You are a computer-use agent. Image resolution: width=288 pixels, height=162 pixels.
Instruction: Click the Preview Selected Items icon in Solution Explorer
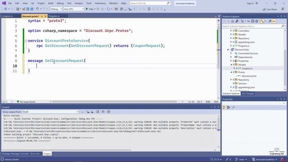pos(274,21)
